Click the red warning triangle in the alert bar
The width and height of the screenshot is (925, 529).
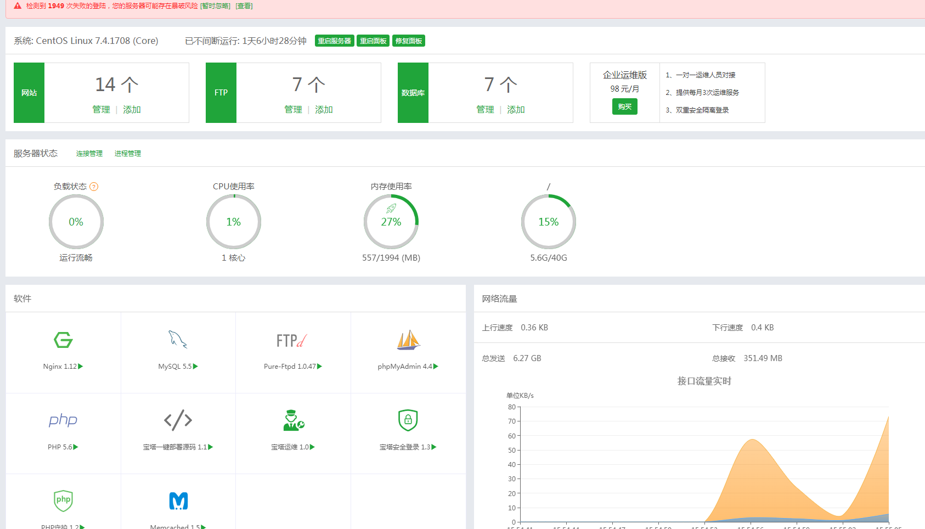18,5
